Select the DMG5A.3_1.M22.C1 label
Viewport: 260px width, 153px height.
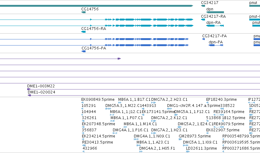point(123,106)
